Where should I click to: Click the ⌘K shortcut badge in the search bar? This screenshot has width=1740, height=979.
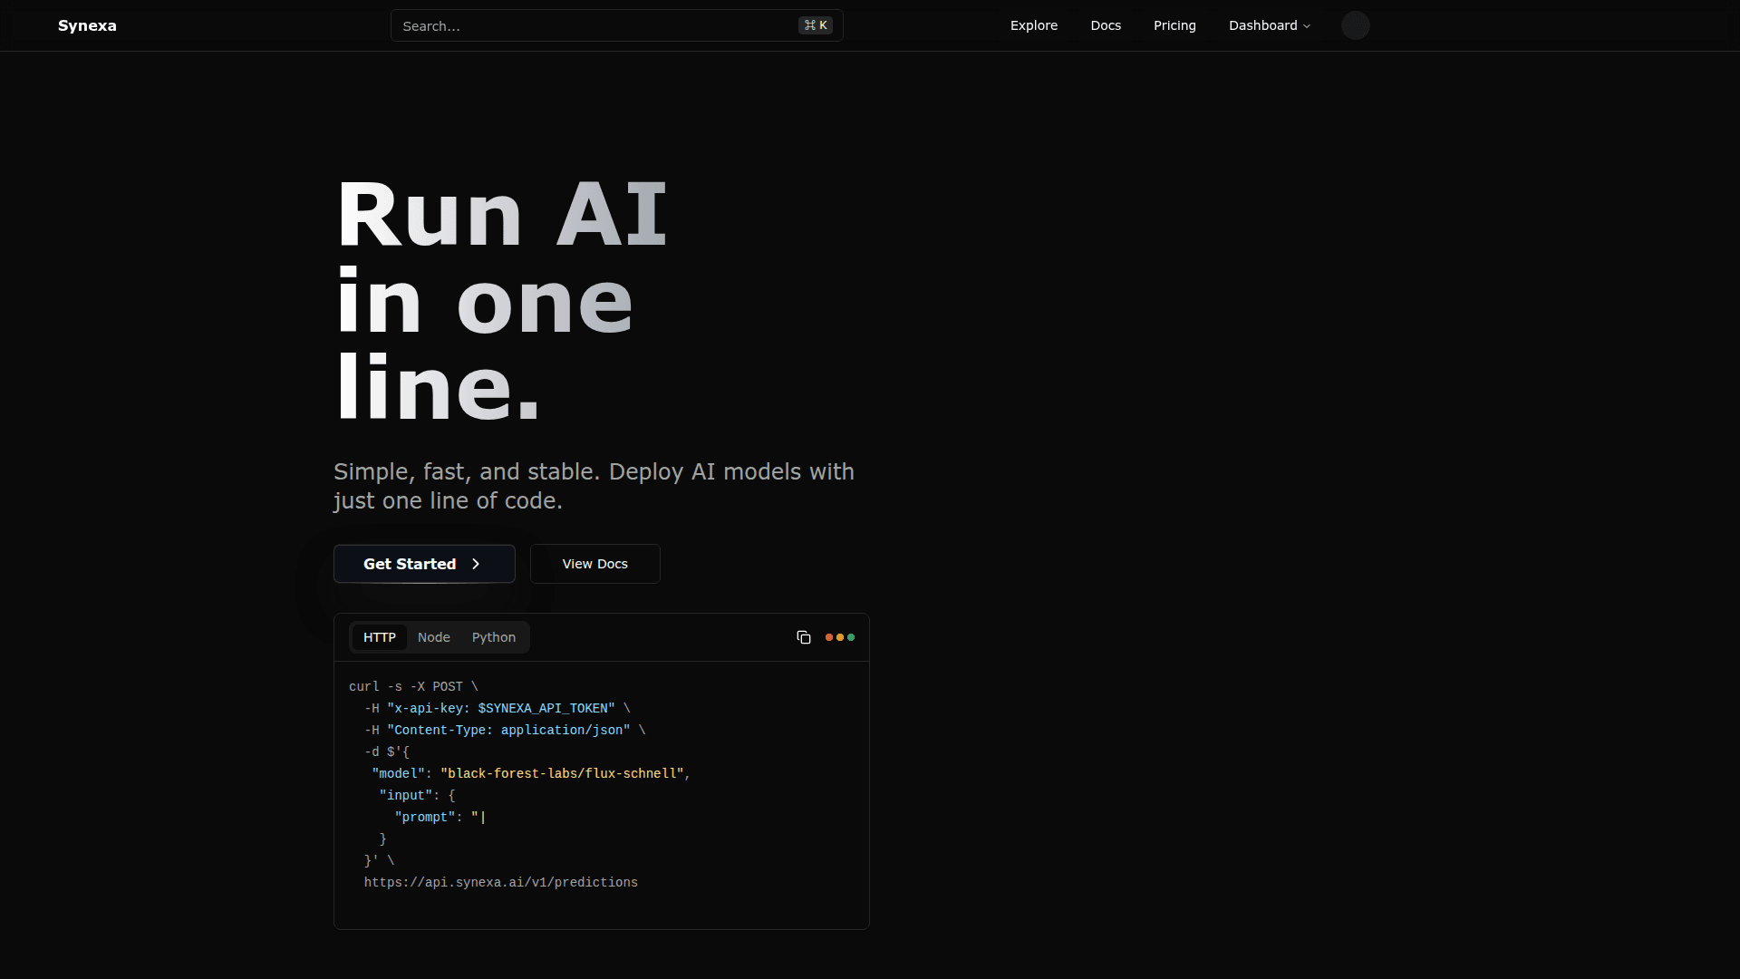tap(816, 25)
